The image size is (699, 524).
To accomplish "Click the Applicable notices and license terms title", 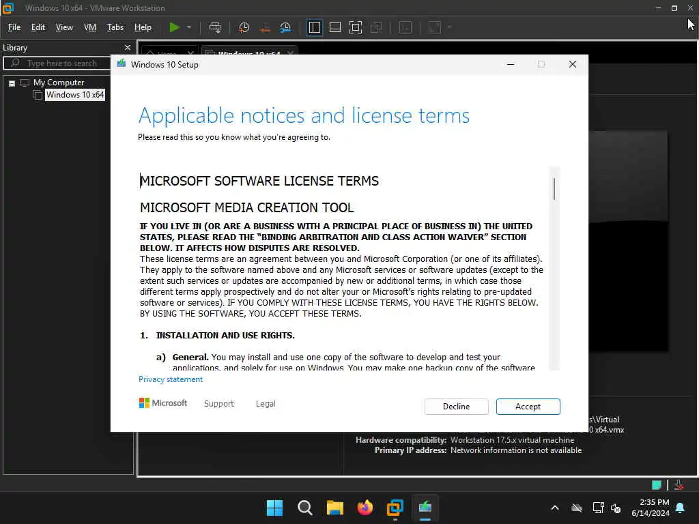I will point(304,115).
